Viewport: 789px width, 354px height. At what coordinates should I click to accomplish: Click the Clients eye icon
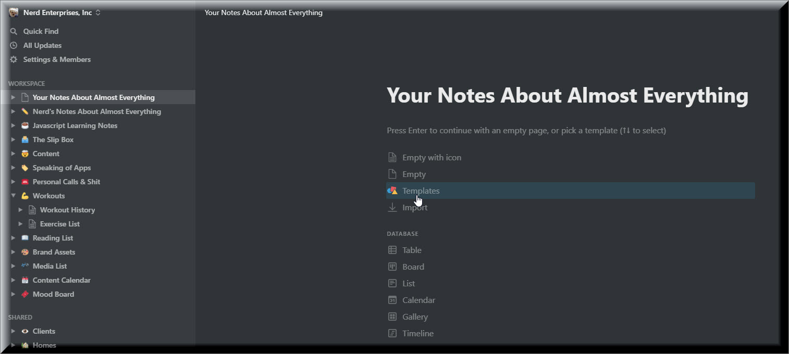pos(24,331)
